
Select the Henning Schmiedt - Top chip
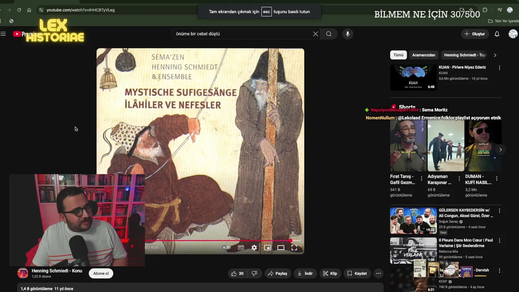[x=465, y=55]
